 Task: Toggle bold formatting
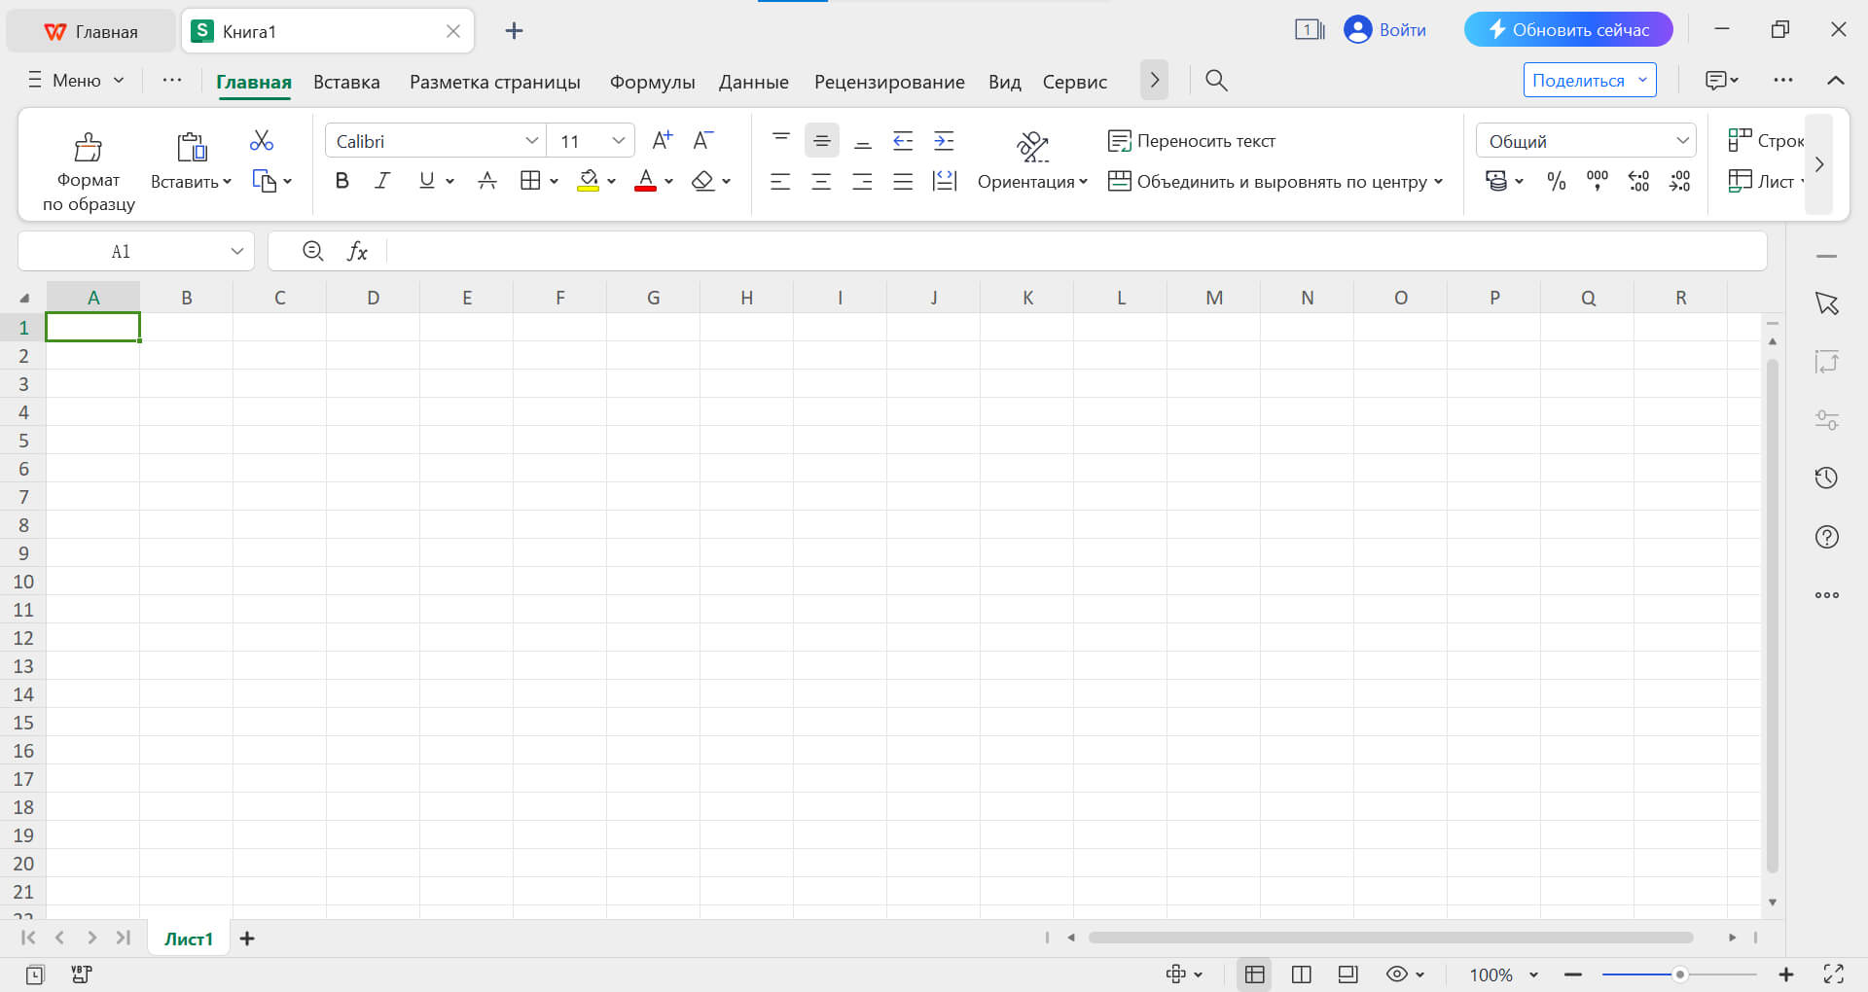click(341, 181)
